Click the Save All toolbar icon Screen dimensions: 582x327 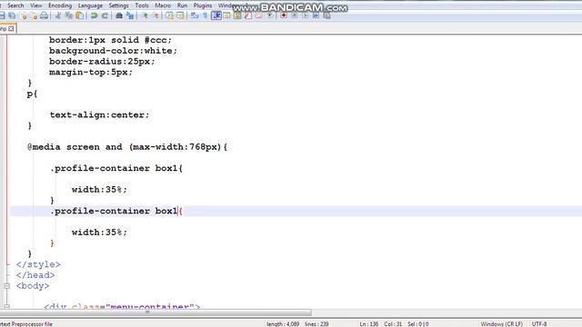point(12,15)
